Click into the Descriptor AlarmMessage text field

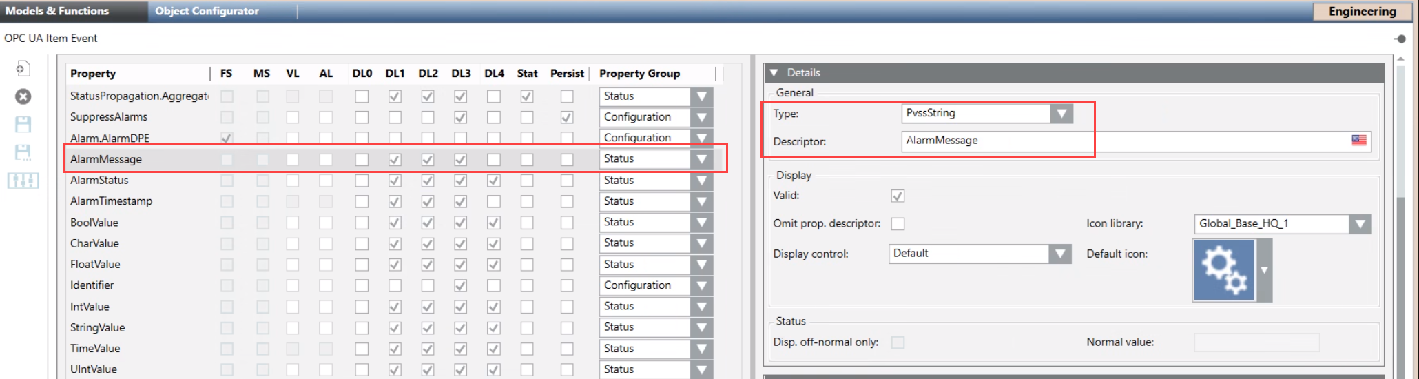coord(1123,141)
